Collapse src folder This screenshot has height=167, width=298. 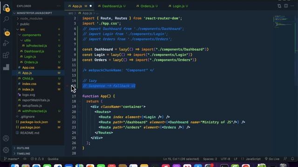click(x=38, y=29)
